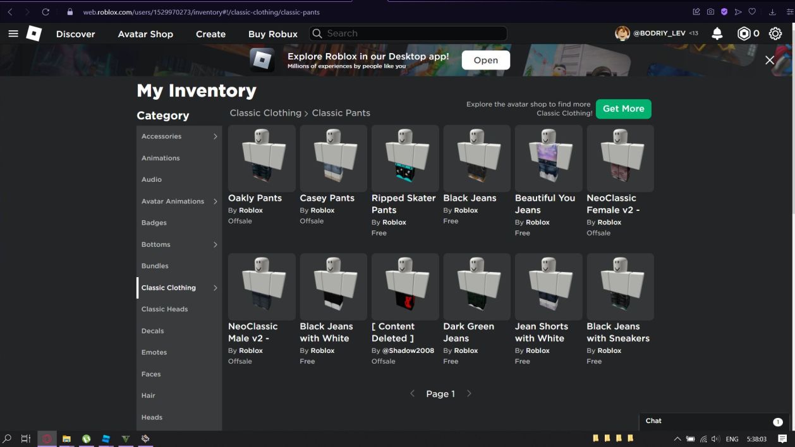Open the notifications bell

click(717, 33)
